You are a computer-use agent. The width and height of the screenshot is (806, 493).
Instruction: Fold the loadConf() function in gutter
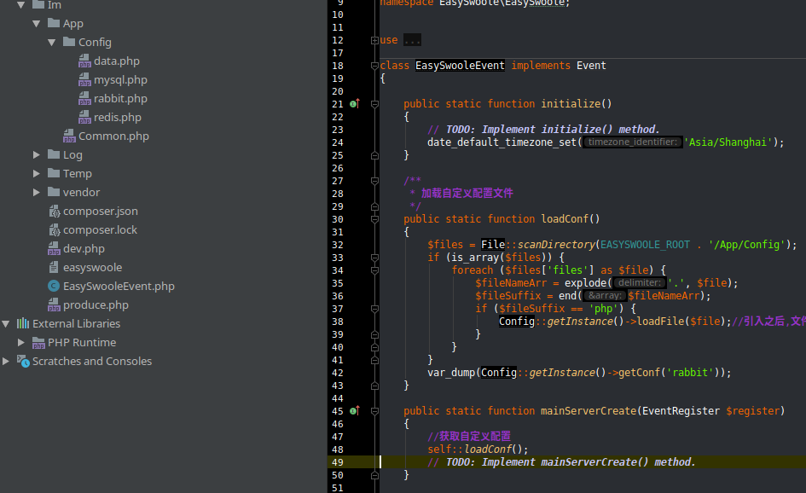(x=374, y=219)
